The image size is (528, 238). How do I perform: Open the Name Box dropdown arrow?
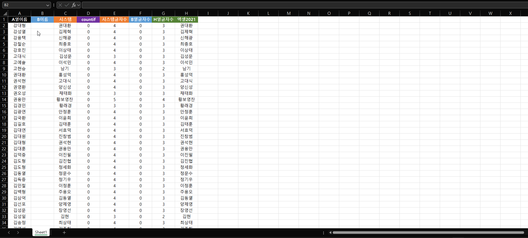click(48, 5)
